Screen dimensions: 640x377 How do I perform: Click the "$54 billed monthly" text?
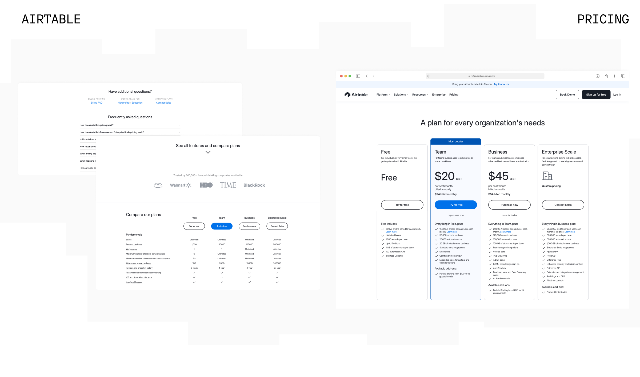[x=499, y=194]
